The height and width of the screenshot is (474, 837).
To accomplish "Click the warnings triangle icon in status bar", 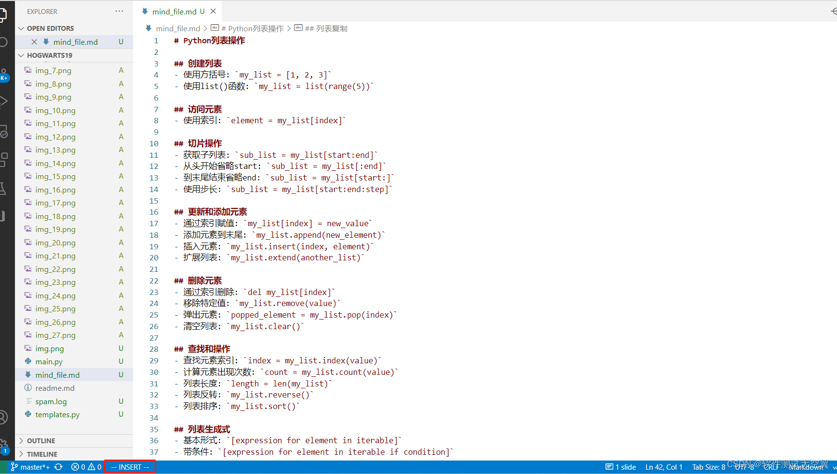I will 91,467.
